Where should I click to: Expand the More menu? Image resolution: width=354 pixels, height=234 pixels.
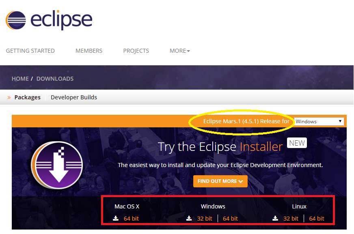tap(180, 51)
